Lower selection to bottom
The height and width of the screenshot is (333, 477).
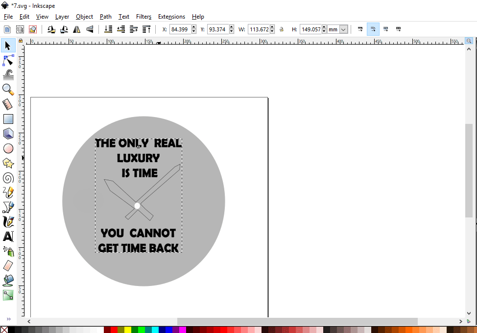108,29
